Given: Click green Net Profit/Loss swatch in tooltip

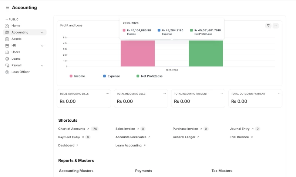Looking at the screenshot, I should point(191,30).
